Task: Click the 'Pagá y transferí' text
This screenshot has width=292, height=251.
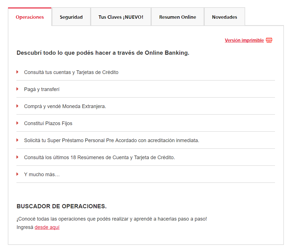Action: pos(42,89)
